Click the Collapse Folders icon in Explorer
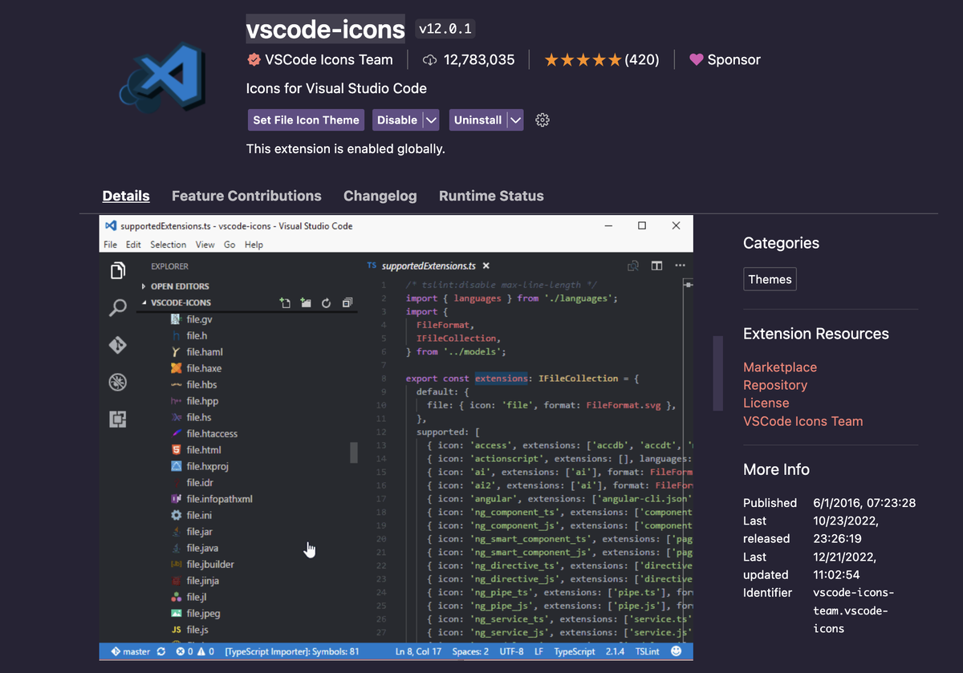The image size is (963, 673). coord(347,302)
